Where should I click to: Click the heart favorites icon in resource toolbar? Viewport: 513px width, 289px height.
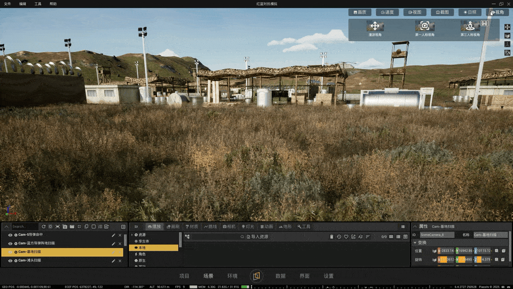coord(346,237)
